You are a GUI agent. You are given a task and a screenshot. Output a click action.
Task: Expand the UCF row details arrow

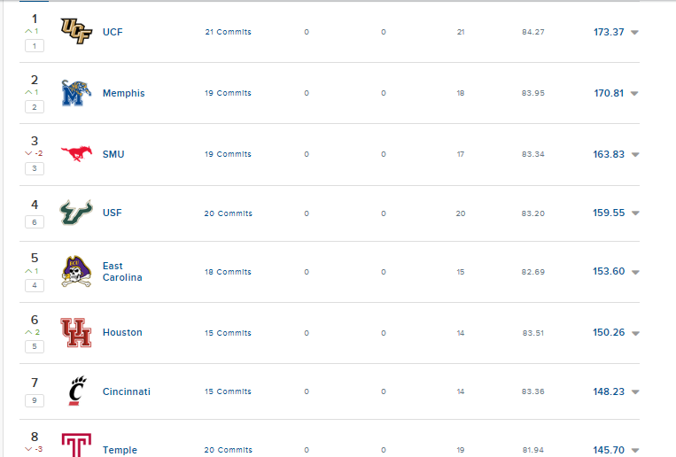click(x=634, y=33)
